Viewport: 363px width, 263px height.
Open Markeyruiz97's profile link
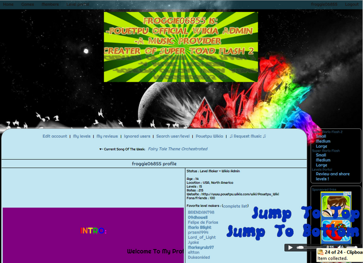tap(201, 247)
